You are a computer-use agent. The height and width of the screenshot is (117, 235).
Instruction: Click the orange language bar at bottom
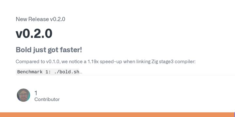pos(117,115)
